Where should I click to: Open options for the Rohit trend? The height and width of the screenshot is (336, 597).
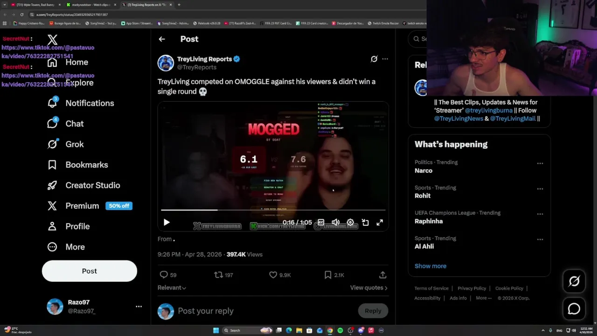tap(540, 189)
